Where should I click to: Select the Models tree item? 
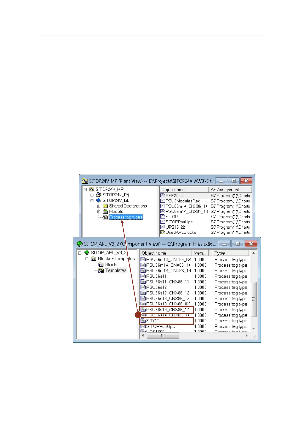[116, 212]
